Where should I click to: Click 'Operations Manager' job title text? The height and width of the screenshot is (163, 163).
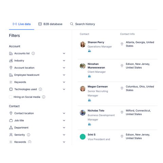click(100, 47)
